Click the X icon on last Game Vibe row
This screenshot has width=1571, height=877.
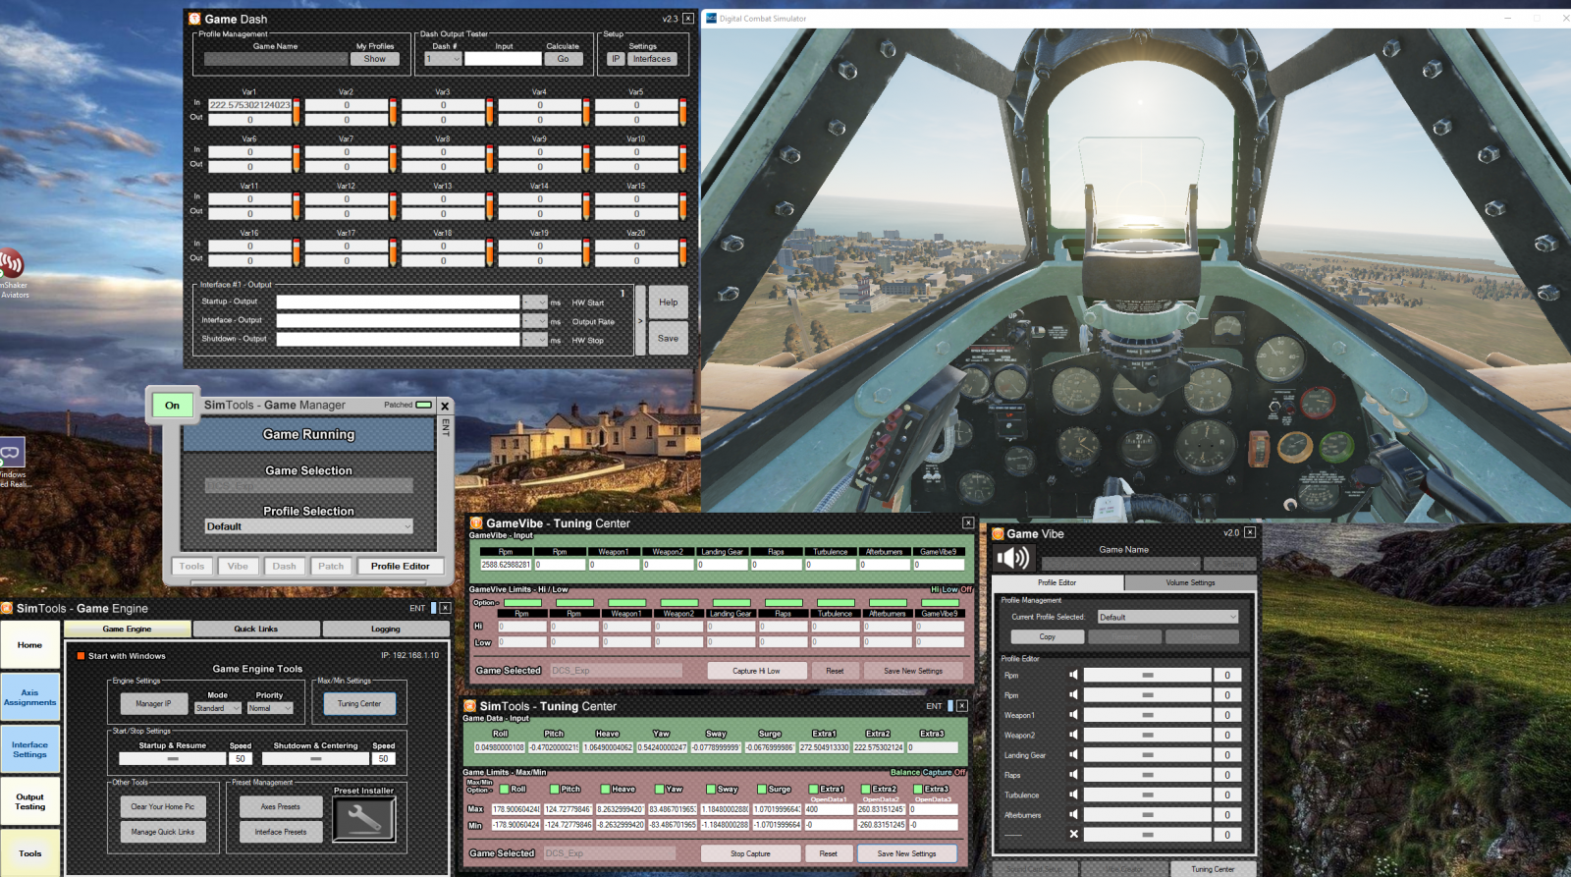point(1073,834)
